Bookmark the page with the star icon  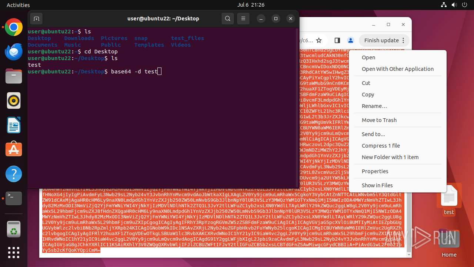tap(319, 40)
